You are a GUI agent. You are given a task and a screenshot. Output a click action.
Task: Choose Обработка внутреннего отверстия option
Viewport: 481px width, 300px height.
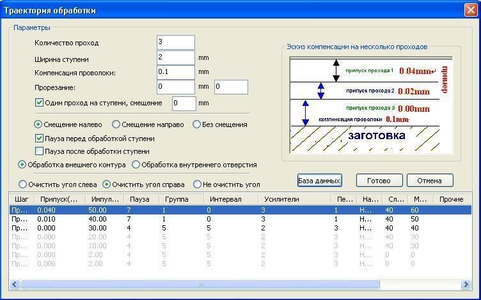coord(136,165)
